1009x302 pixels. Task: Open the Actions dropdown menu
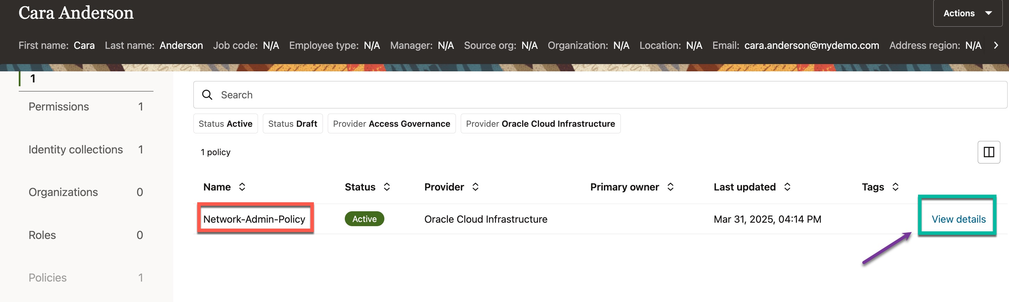coord(967,13)
